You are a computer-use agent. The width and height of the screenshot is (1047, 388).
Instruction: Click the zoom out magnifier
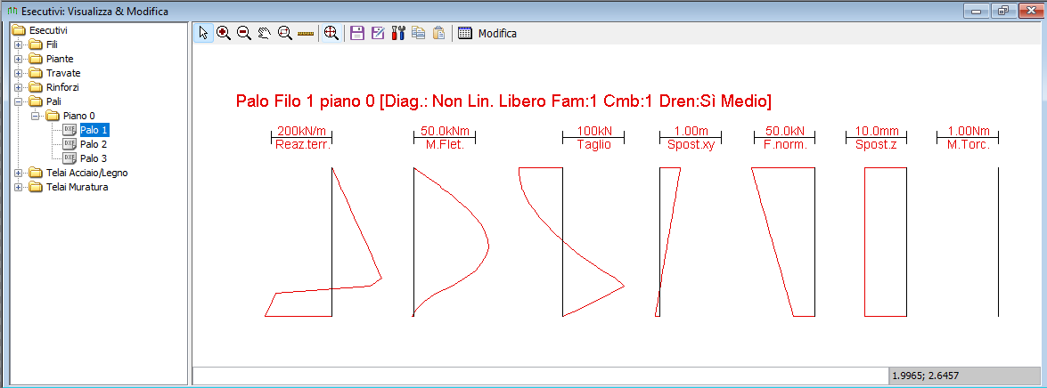coord(244,33)
